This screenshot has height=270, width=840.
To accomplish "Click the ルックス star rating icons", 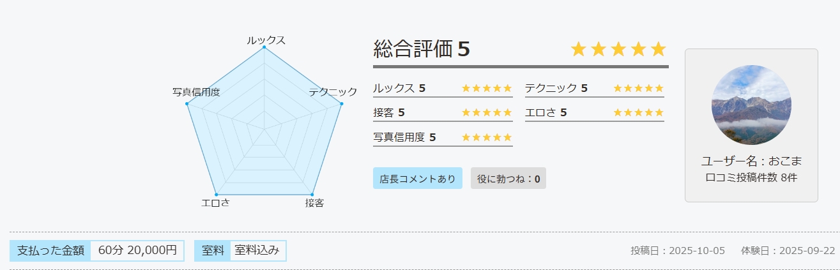I will click(x=486, y=88).
